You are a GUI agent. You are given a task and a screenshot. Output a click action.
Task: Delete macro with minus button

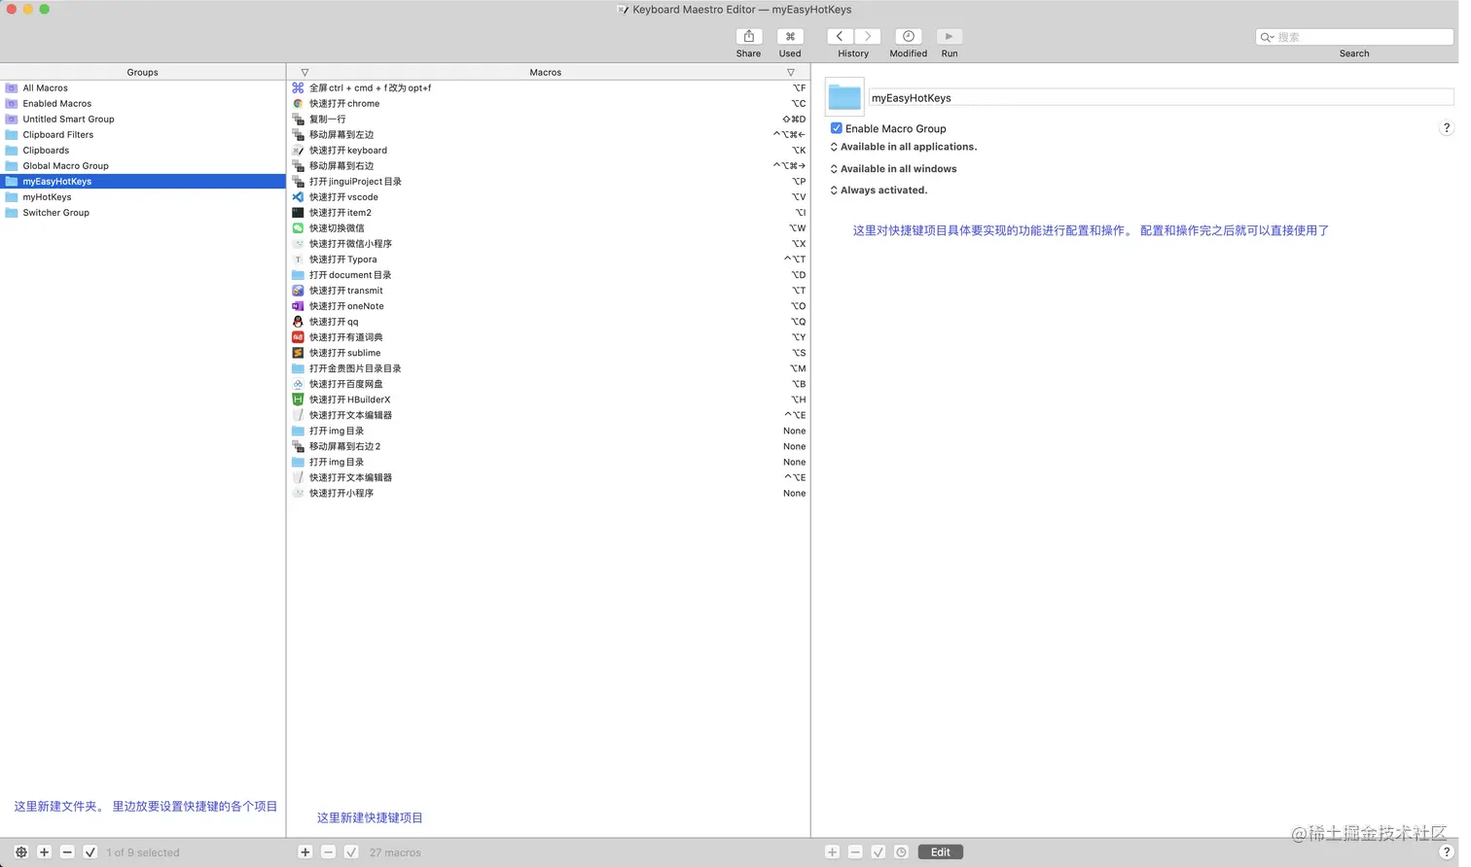329,852
